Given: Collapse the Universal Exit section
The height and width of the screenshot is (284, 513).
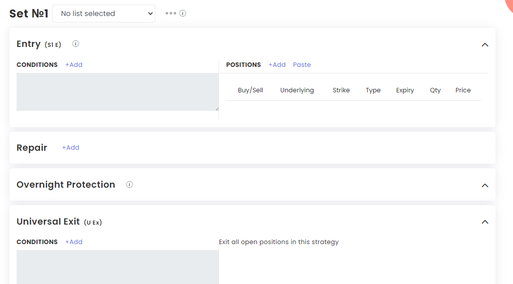Looking at the screenshot, I should 485,222.
